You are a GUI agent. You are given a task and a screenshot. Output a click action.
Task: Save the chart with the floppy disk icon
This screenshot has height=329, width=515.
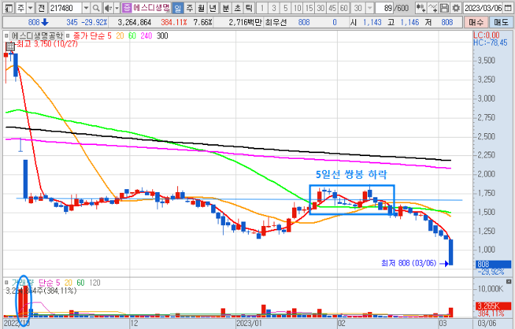(444, 7)
